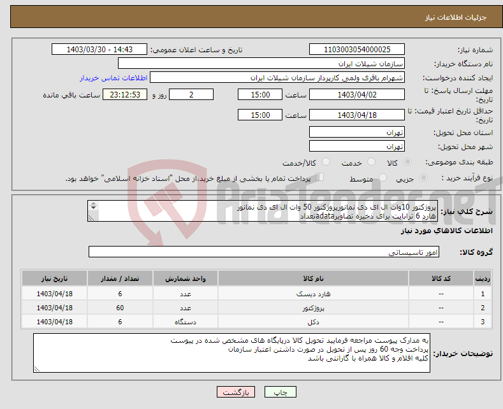Click the دکل item name cell
This screenshot has height=409, width=503.
point(313,322)
